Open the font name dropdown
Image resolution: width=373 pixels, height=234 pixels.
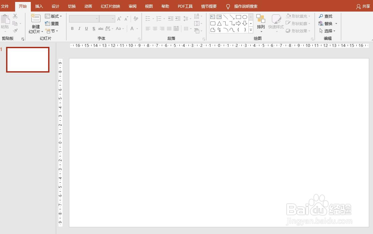point(97,19)
